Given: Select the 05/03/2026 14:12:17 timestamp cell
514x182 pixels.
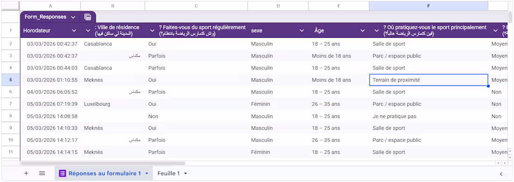Looking at the screenshot, I should (x=50, y=140).
